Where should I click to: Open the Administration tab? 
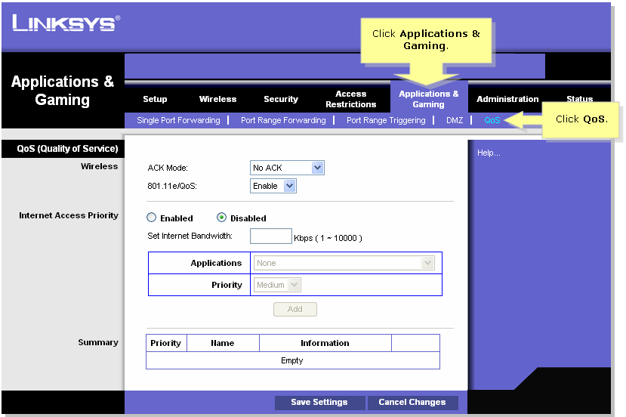[x=507, y=99]
